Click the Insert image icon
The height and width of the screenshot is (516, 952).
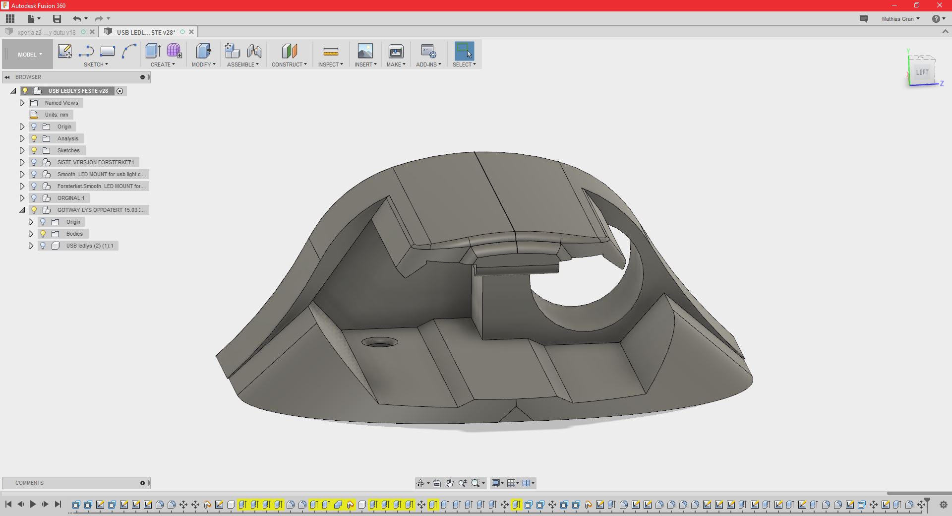[x=365, y=51]
